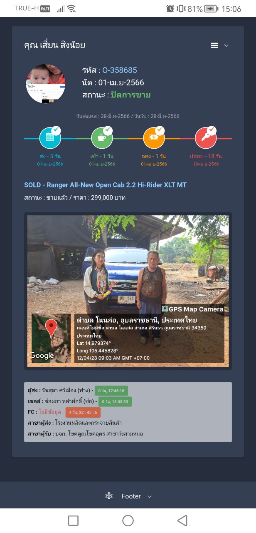This screenshot has width=256, height=533.
Task: Tap the red key release stage icon
Action: [x=206, y=138]
